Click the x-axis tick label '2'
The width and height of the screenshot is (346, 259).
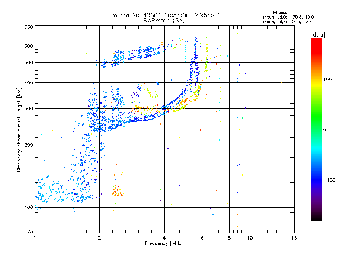(99, 238)
